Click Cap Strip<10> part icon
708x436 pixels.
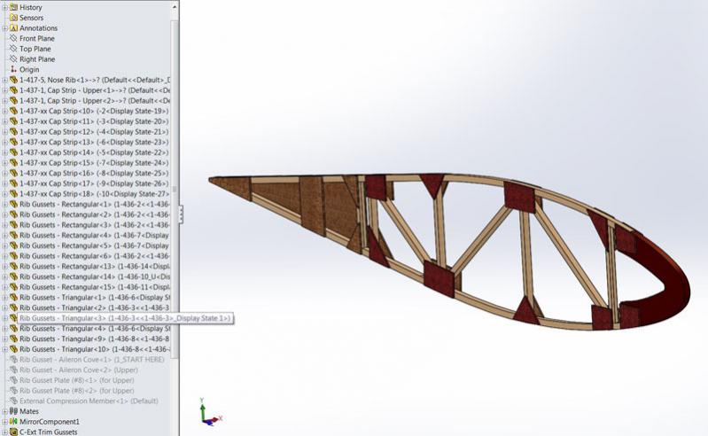coord(13,111)
